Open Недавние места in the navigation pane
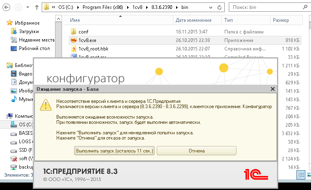The width and height of the screenshot is (311, 190). tap(37, 40)
